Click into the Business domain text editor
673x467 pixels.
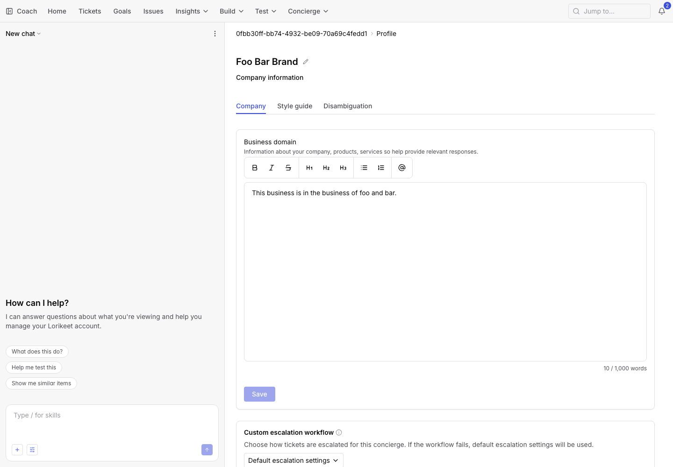(x=445, y=272)
